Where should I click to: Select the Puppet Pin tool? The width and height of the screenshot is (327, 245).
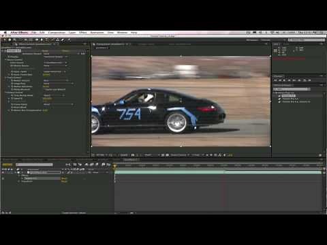point(69,39)
